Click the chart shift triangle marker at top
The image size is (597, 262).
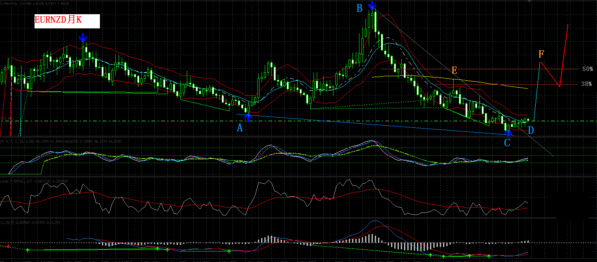(x=529, y=2)
